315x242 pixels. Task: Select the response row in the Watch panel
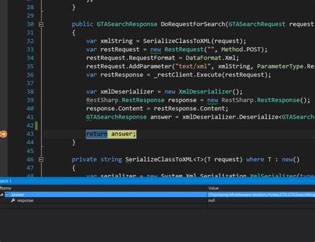click(157, 200)
